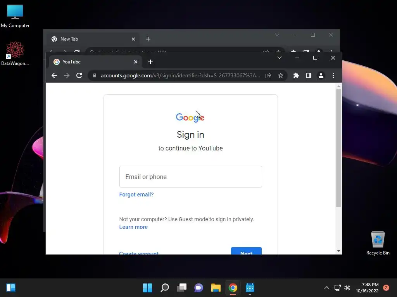Reload the Google sign-in page
Image resolution: width=397 pixels, height=297 pixels.
click(x=79, y=75)
